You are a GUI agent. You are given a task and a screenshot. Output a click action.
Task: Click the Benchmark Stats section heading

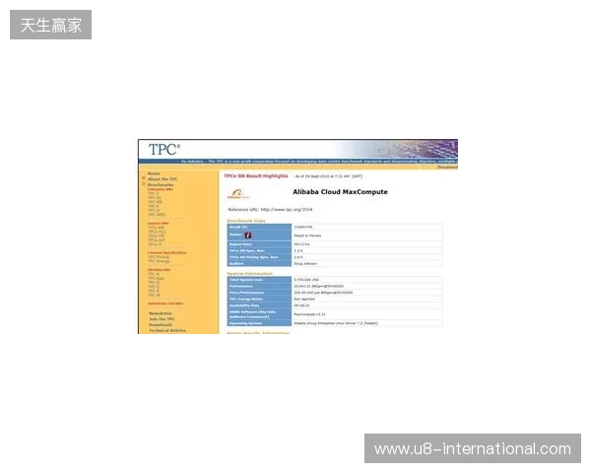[x=246, y=221]
